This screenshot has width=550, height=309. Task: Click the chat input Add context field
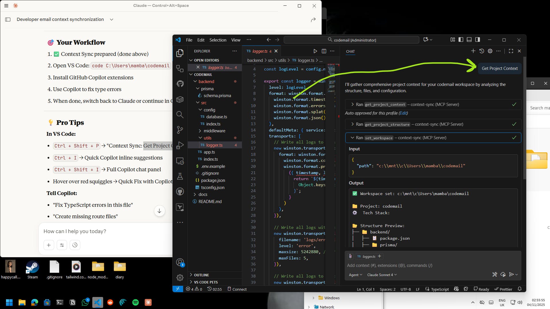pos(433,265)
